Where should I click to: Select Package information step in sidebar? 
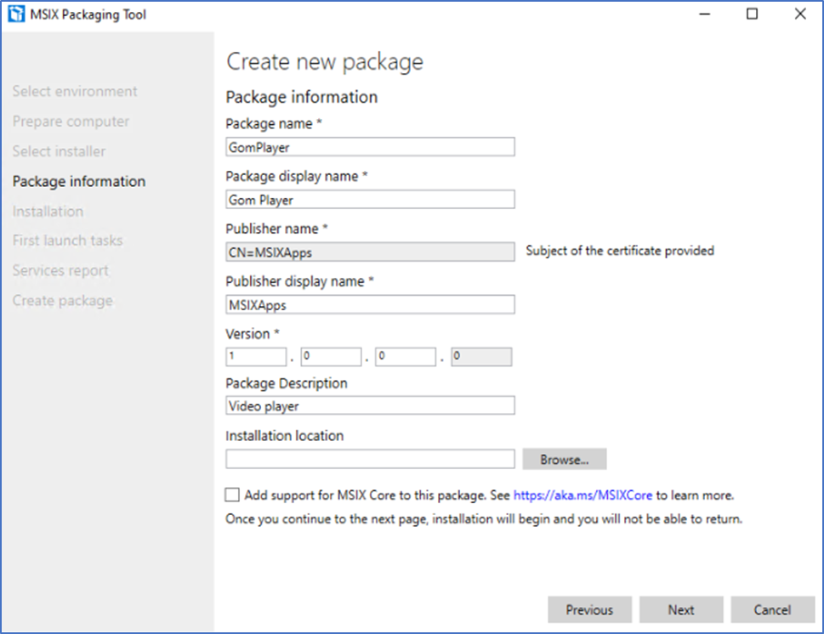[79, 181]
